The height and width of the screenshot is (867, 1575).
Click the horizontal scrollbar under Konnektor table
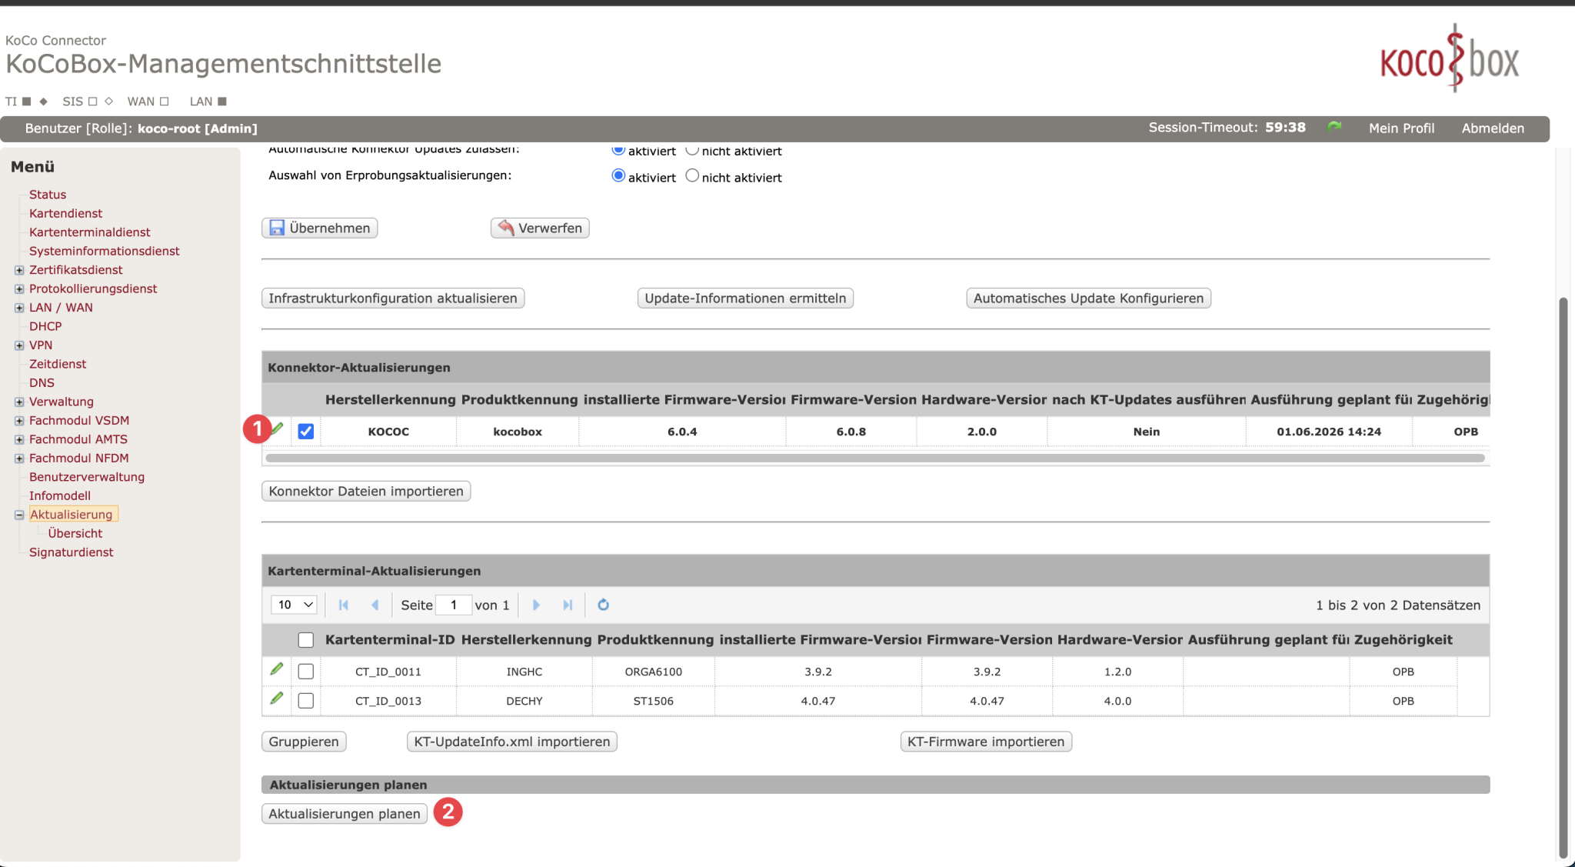point(875,459)
